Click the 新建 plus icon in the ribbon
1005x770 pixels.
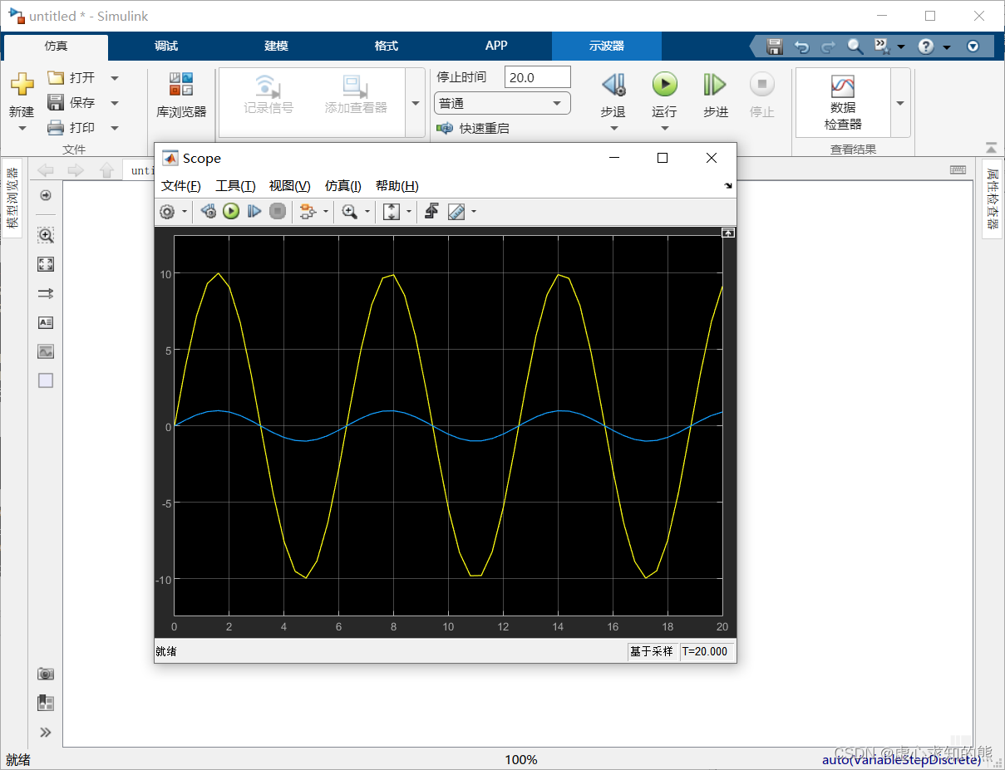(x=22, y=84)
